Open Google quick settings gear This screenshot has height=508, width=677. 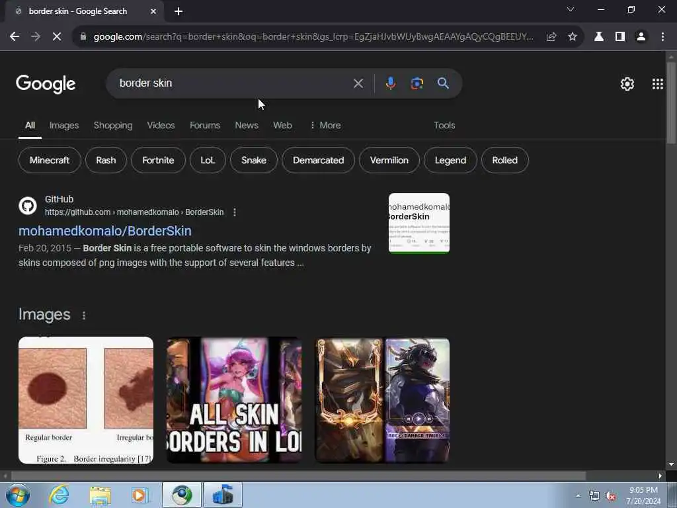tap(627, 84)
